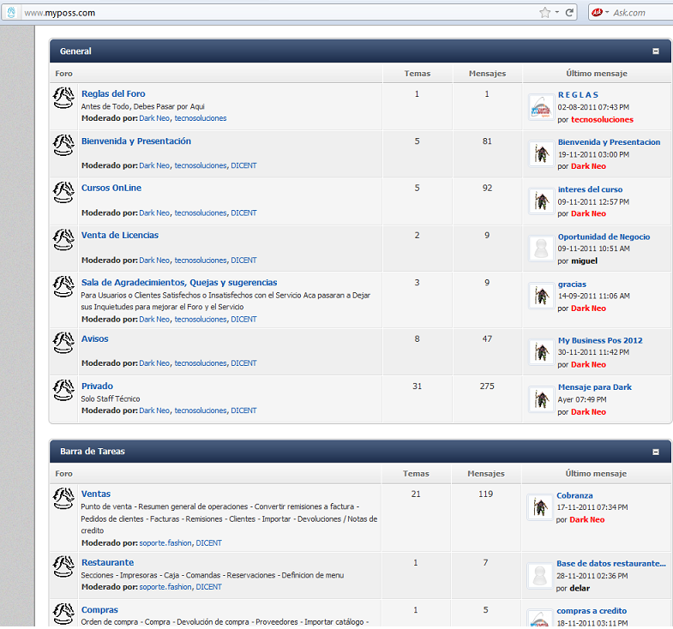Click miguel's blank avatar in Venta de Licencias row
The height and width of the screenshot is (629, 673).
540,249
